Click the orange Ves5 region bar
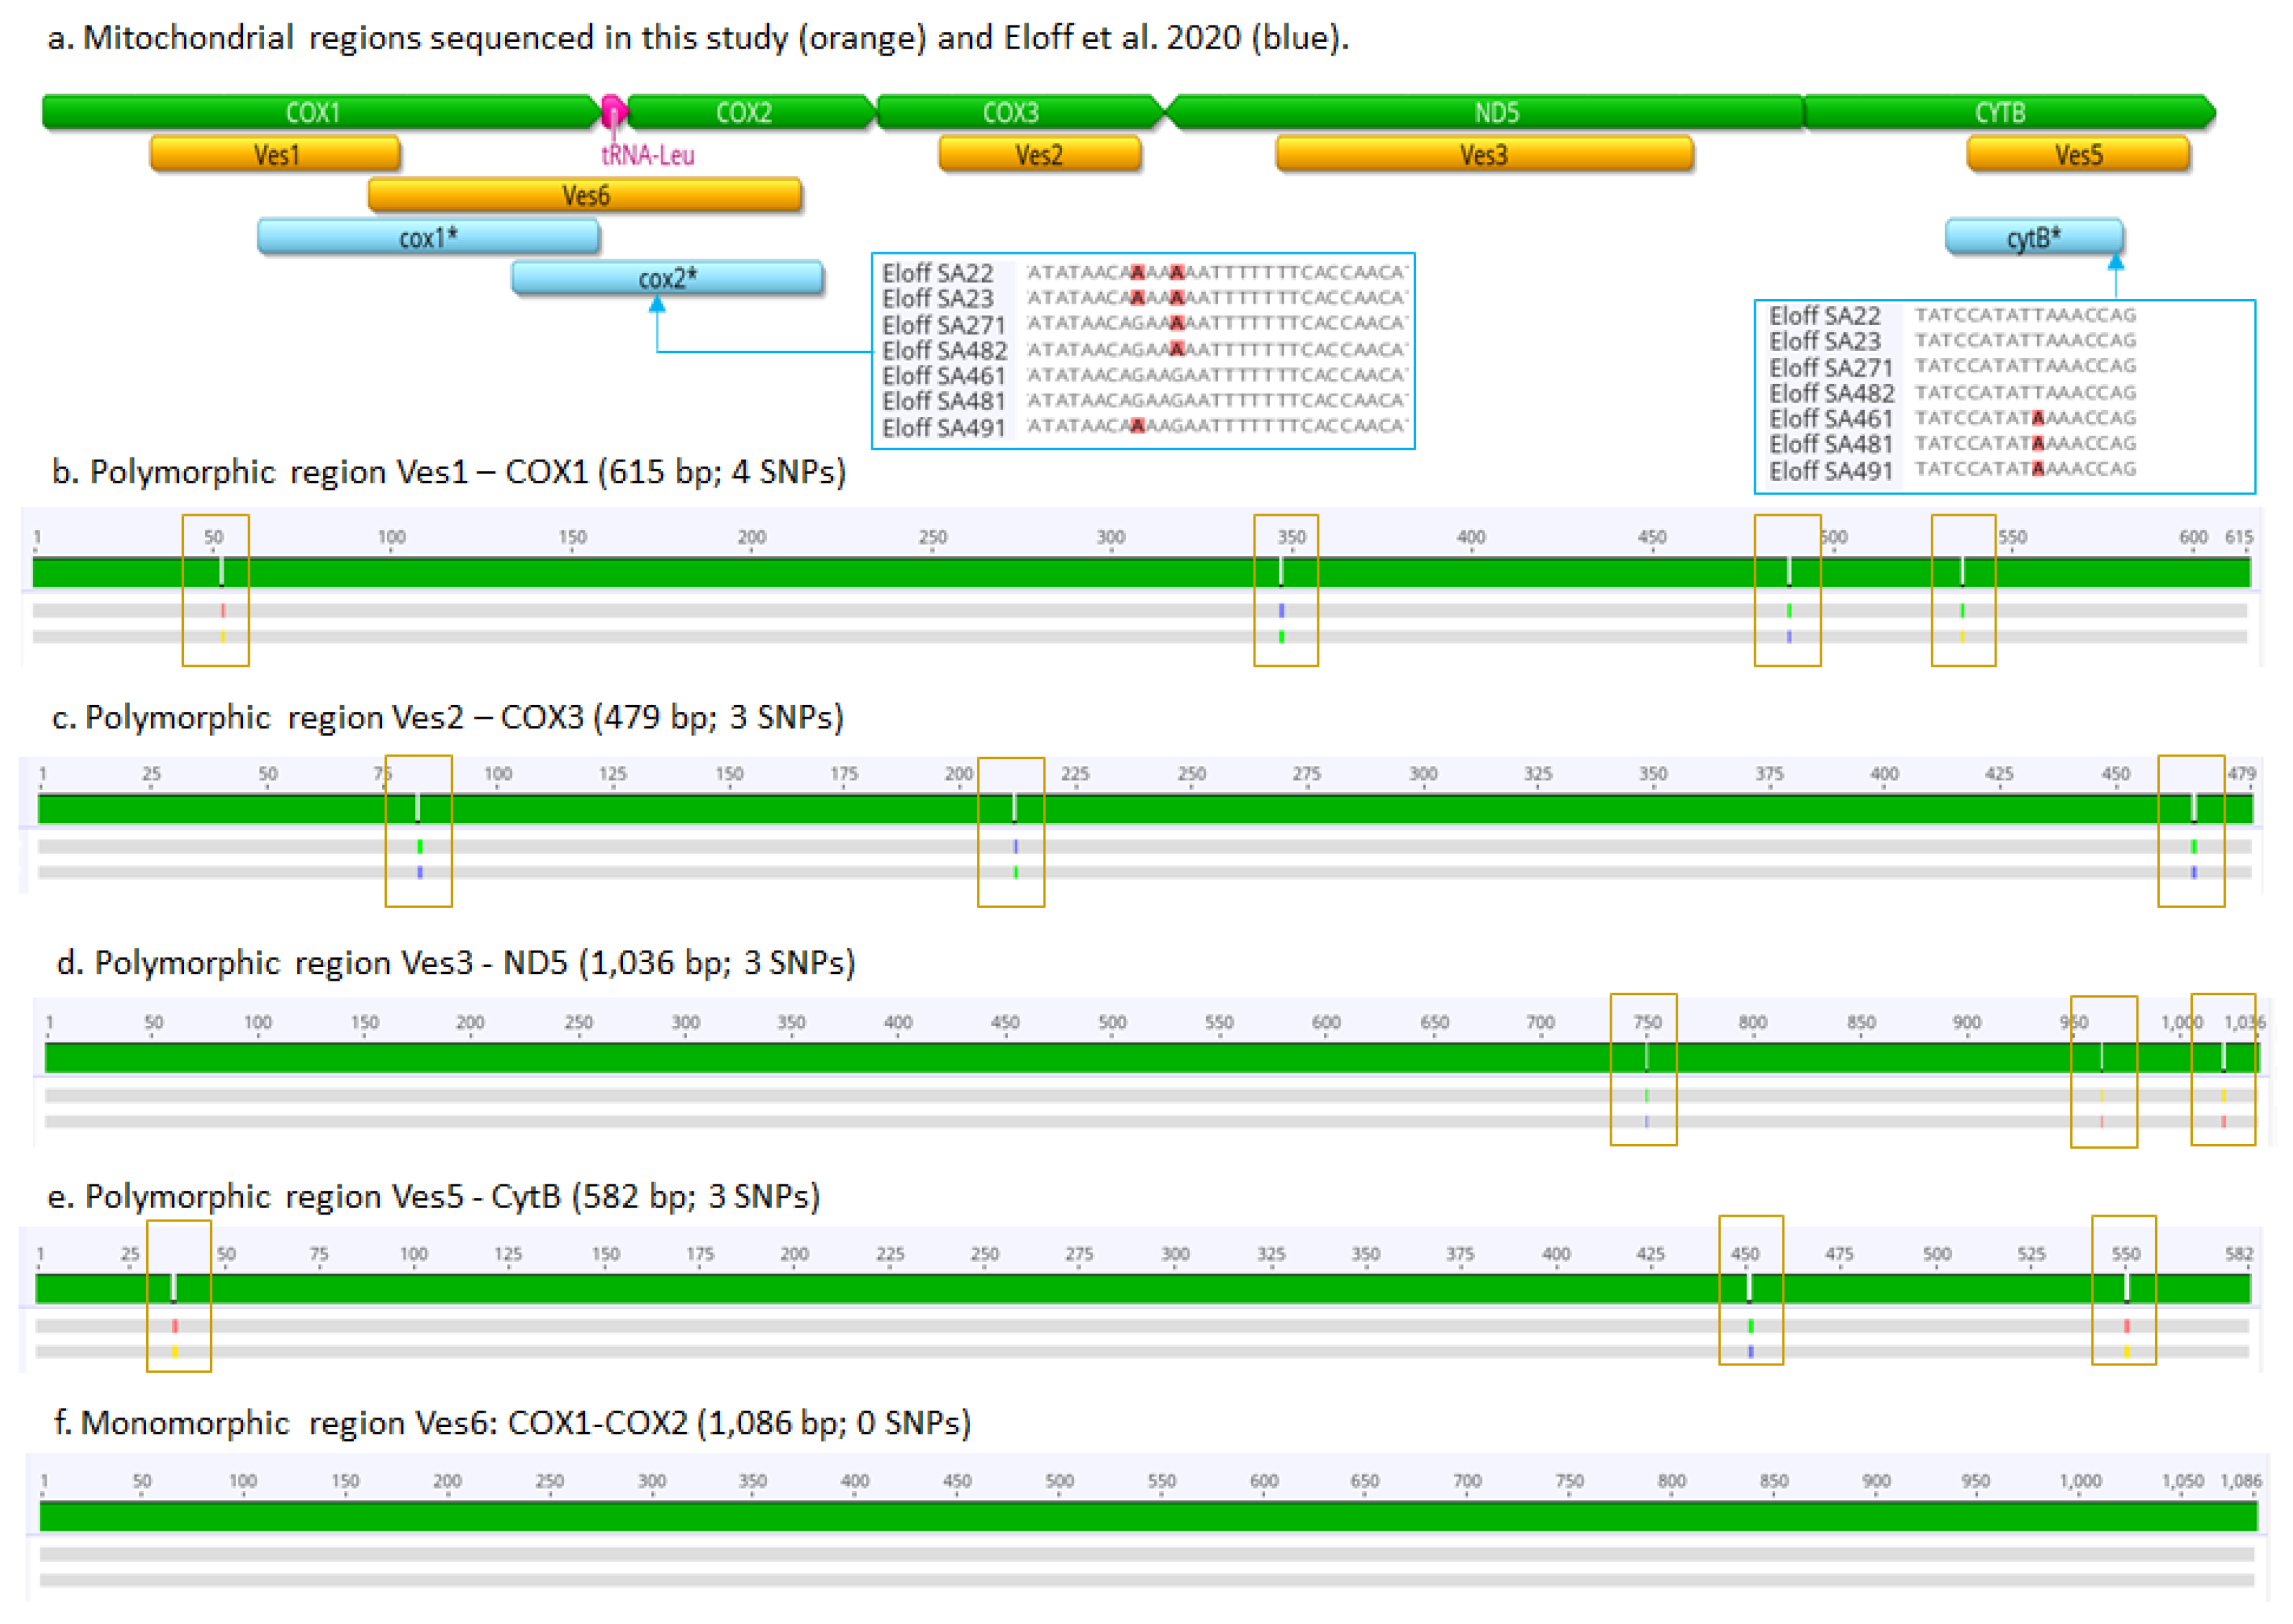The image size is (2293, 1624). (2078, 154)
